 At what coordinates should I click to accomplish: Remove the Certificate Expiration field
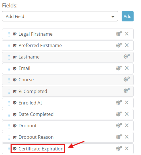coord(127,148)
